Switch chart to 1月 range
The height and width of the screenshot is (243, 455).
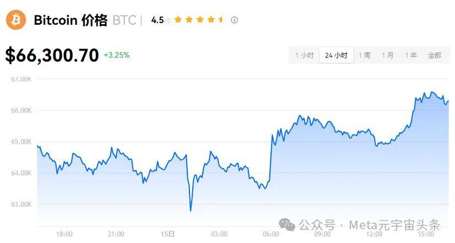point(388,55)
